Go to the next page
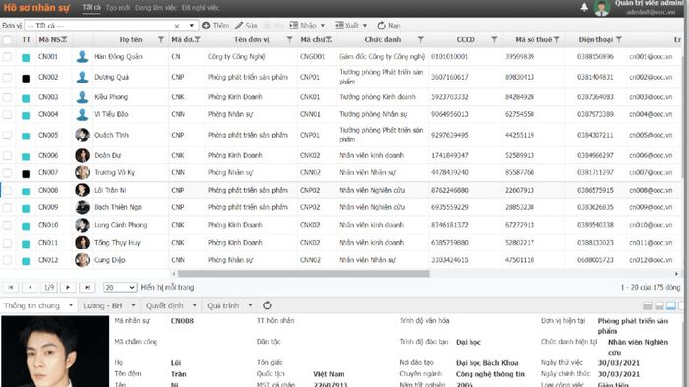689x387 pixels. [68, 287]
